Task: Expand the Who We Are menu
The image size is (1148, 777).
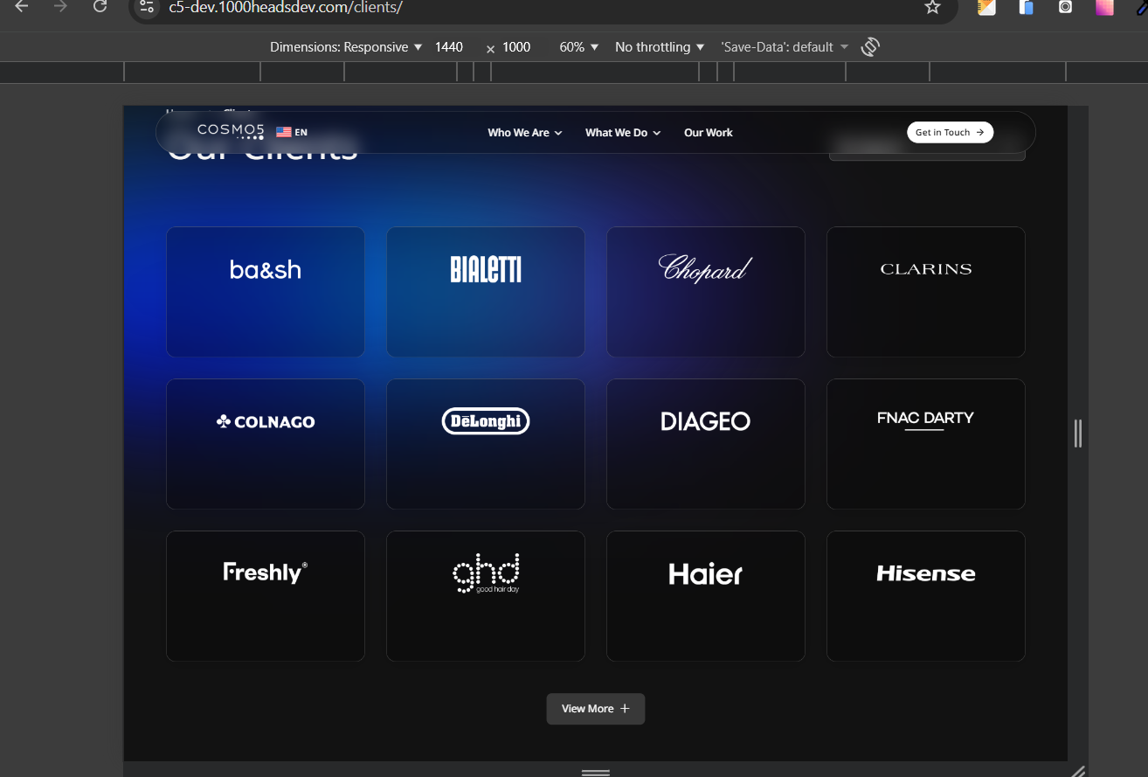Action: [525, 133]
